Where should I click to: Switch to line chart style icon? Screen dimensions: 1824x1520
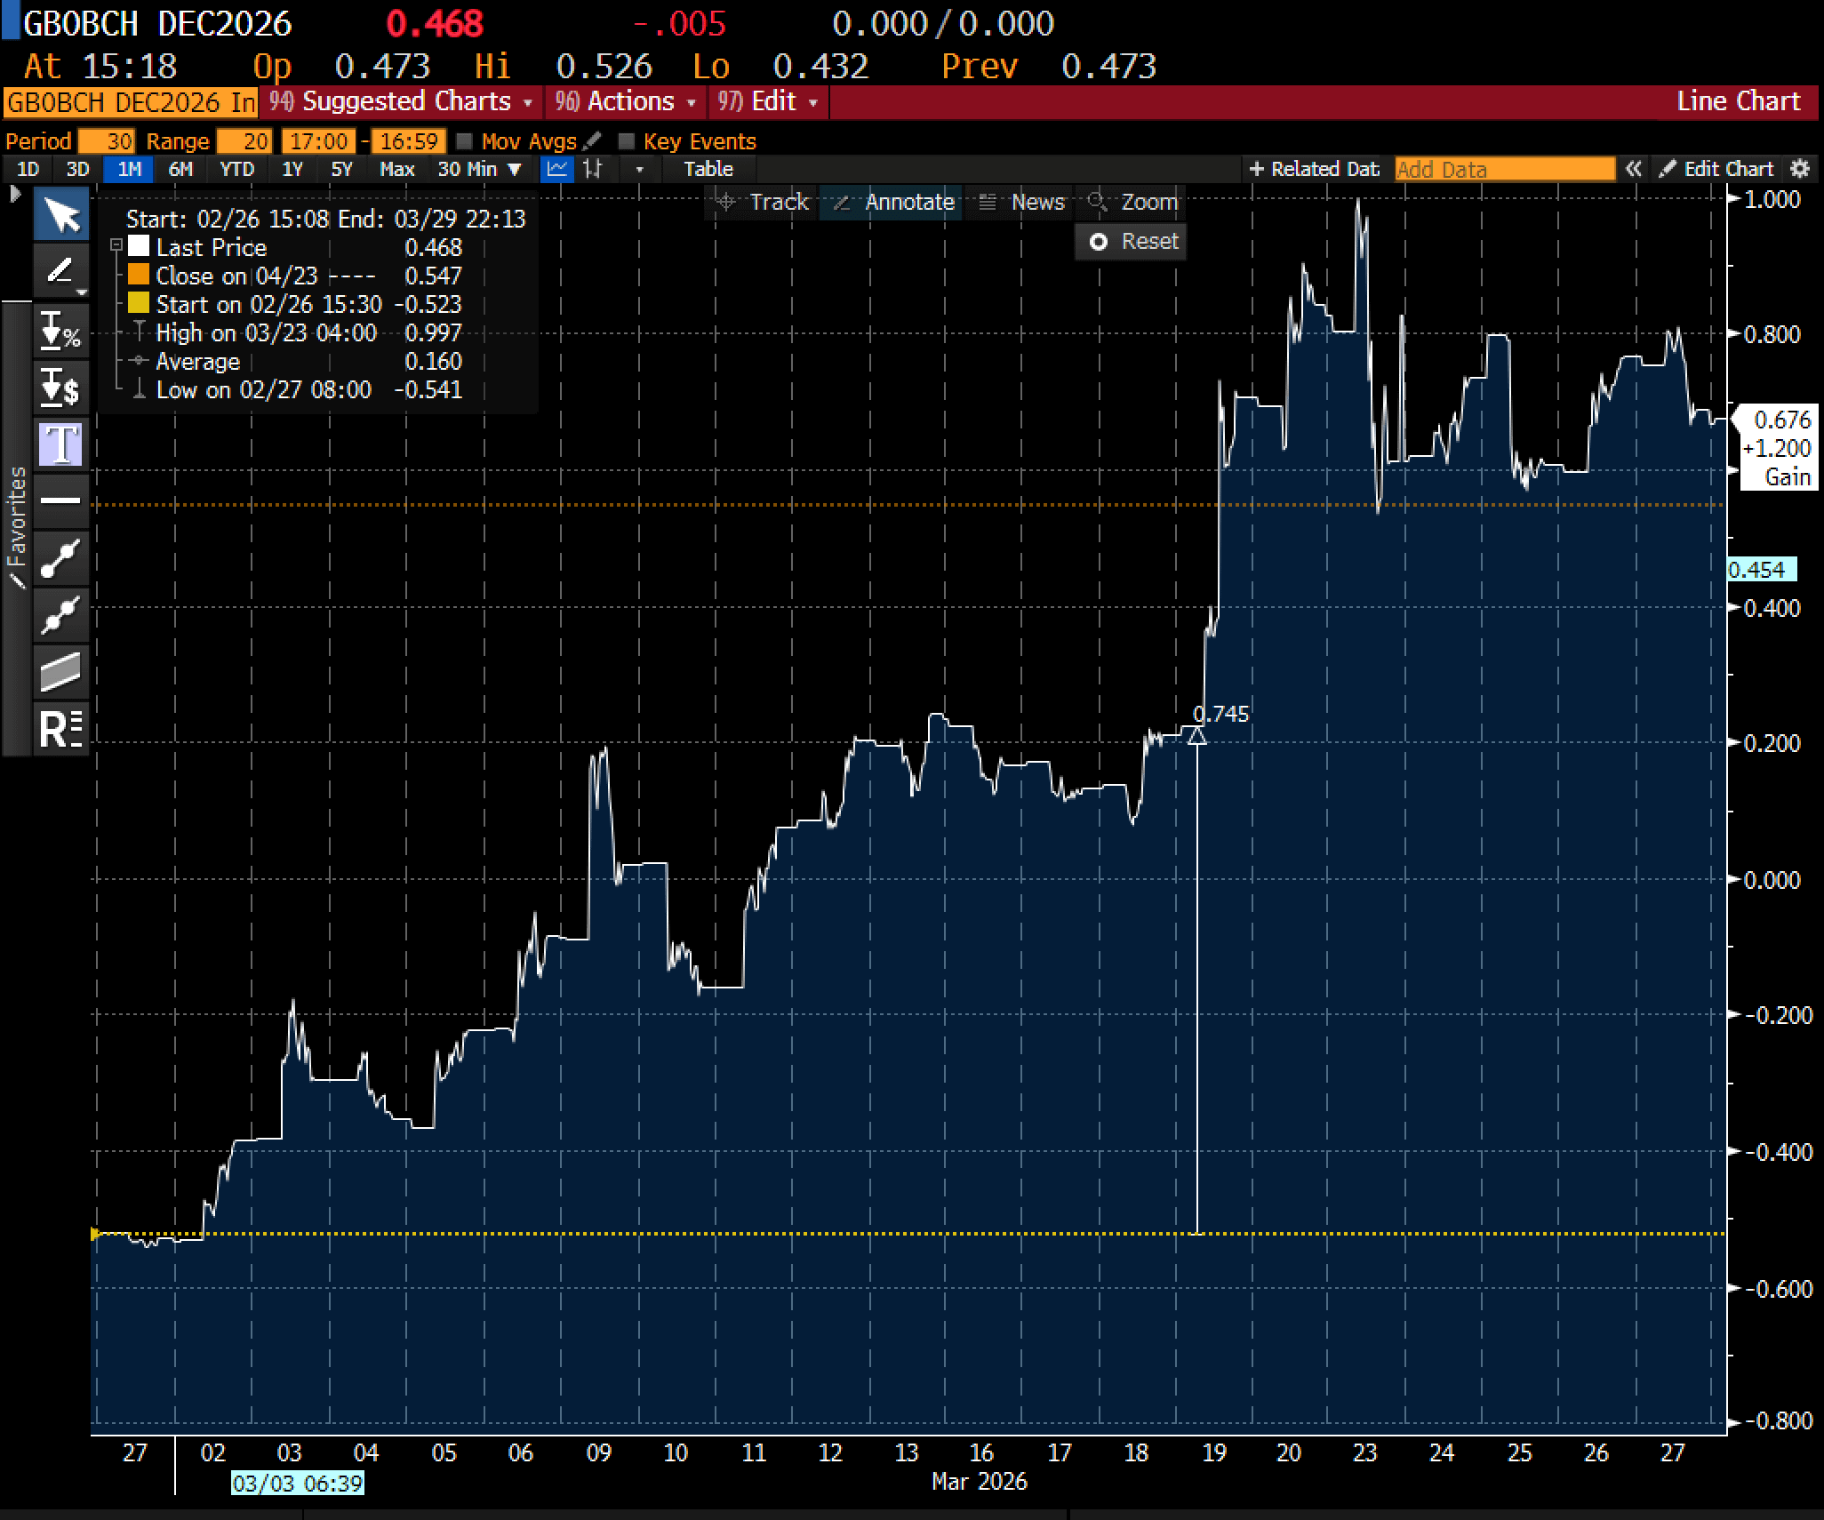point(557,169)
